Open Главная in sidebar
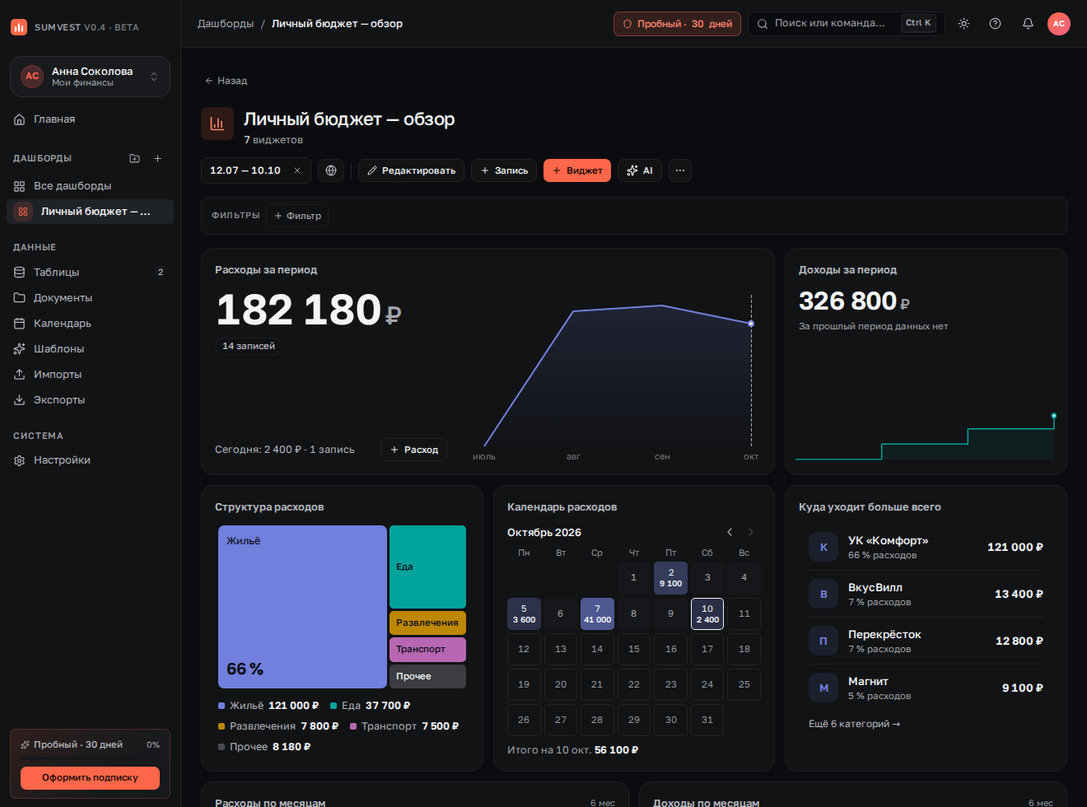 point(90,119)
